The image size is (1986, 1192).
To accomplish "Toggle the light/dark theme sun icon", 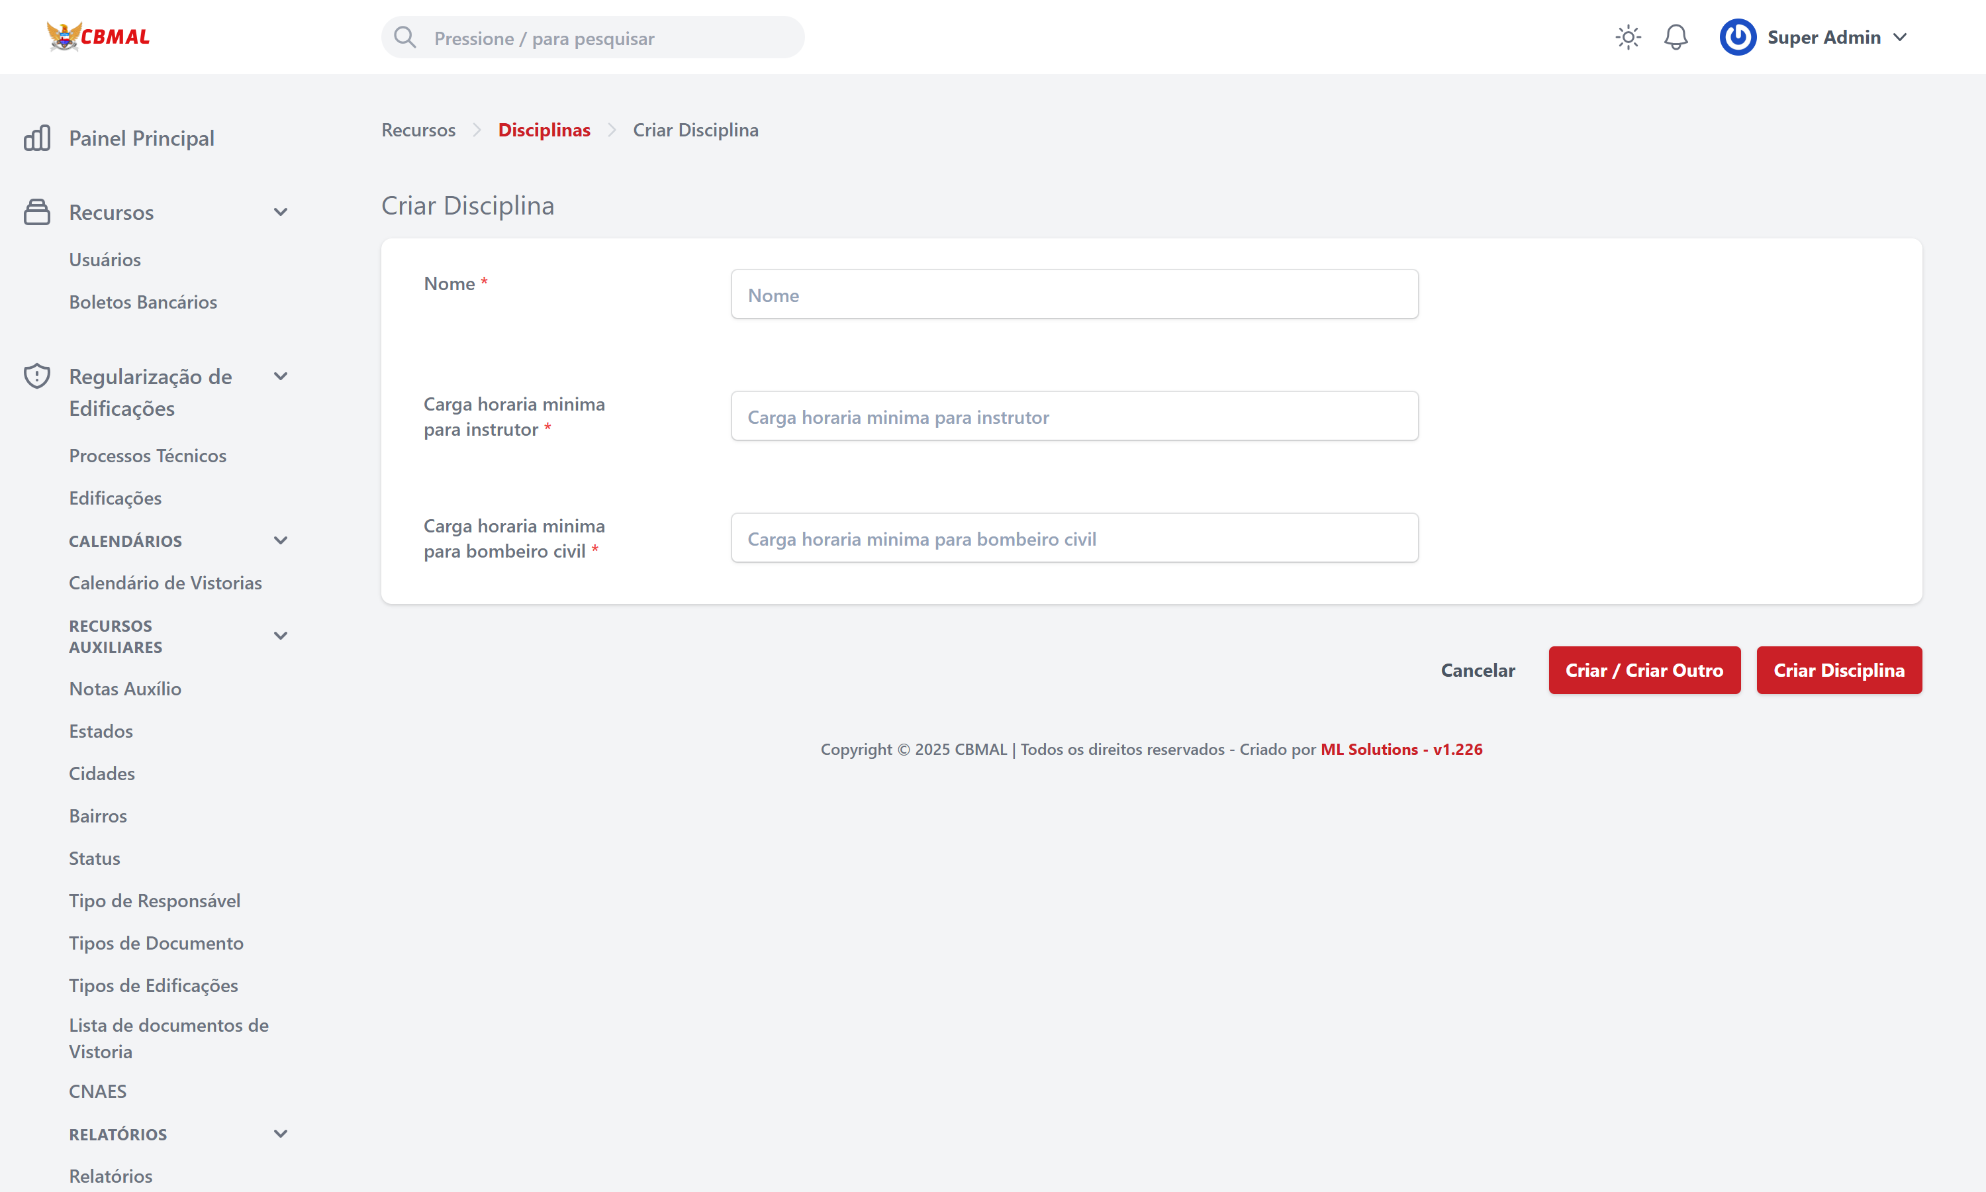I will (1627, 38).
